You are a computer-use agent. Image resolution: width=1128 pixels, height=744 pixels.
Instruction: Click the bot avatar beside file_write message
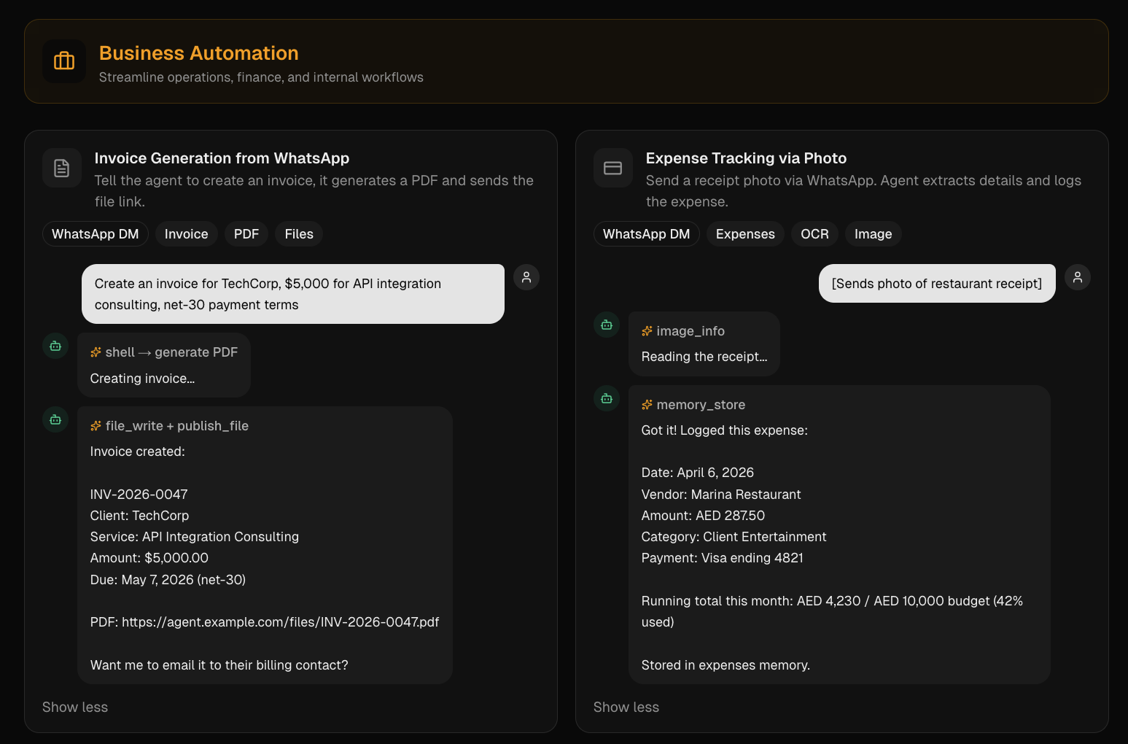click(55, 419)
